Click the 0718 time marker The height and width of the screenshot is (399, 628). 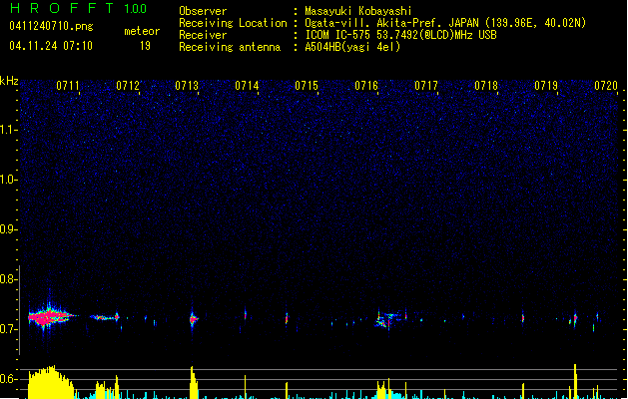click(x=486, y=86)
